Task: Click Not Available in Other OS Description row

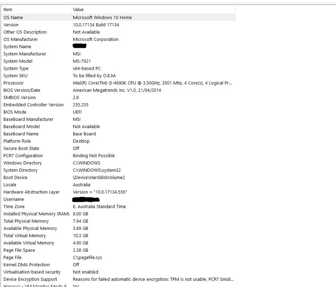Action: tap(86, 32)
